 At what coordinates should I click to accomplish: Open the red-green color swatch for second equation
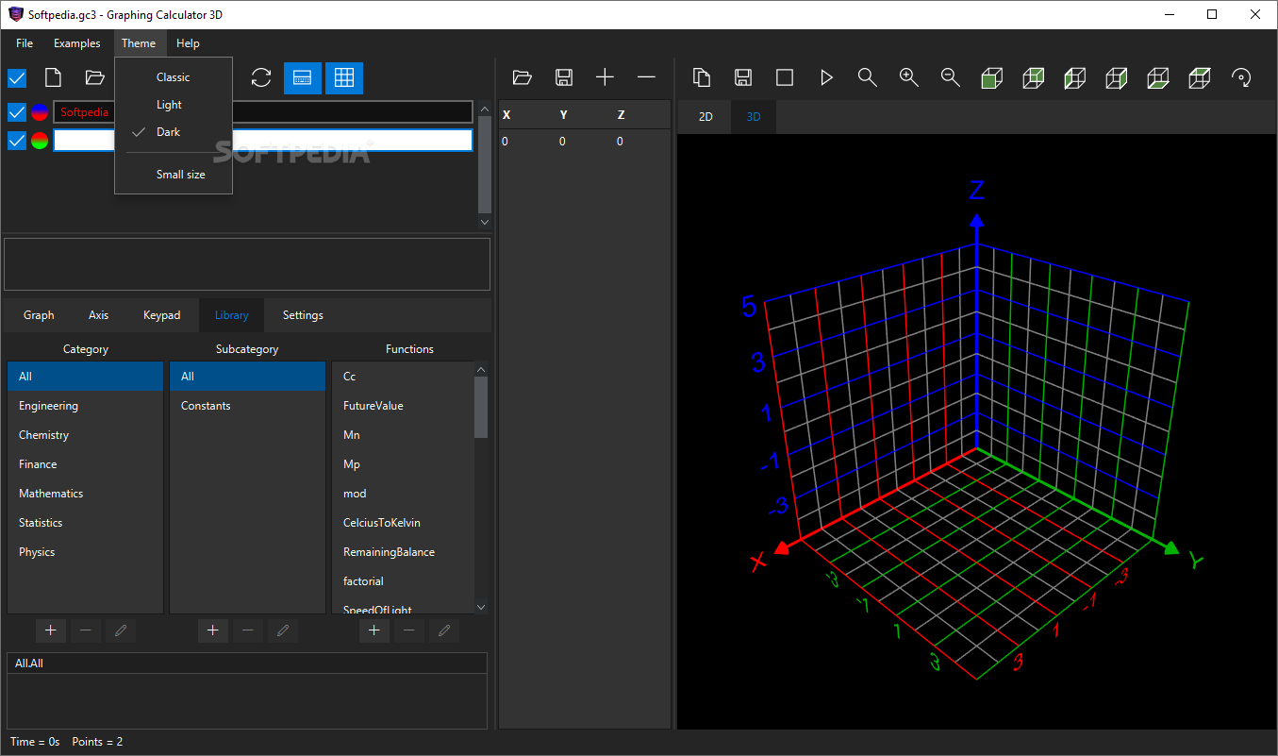point(40,141)
